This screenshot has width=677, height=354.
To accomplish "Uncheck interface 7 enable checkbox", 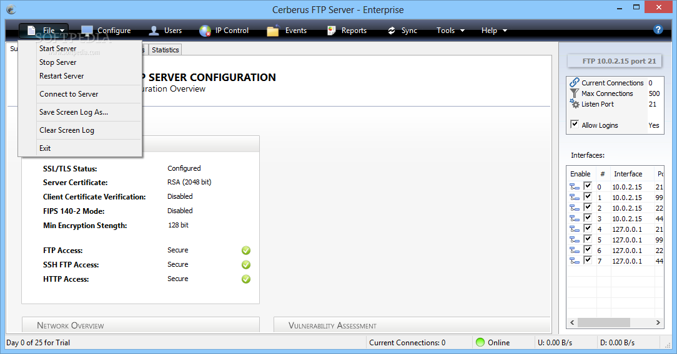I will (588, 260).
